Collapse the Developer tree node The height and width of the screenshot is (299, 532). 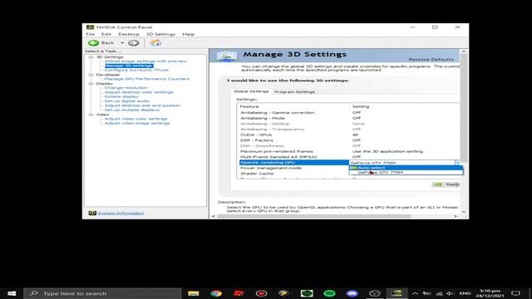click(x=91, y=75)
